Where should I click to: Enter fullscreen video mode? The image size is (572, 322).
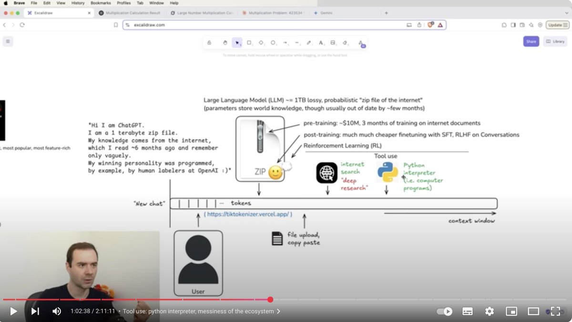555,312
